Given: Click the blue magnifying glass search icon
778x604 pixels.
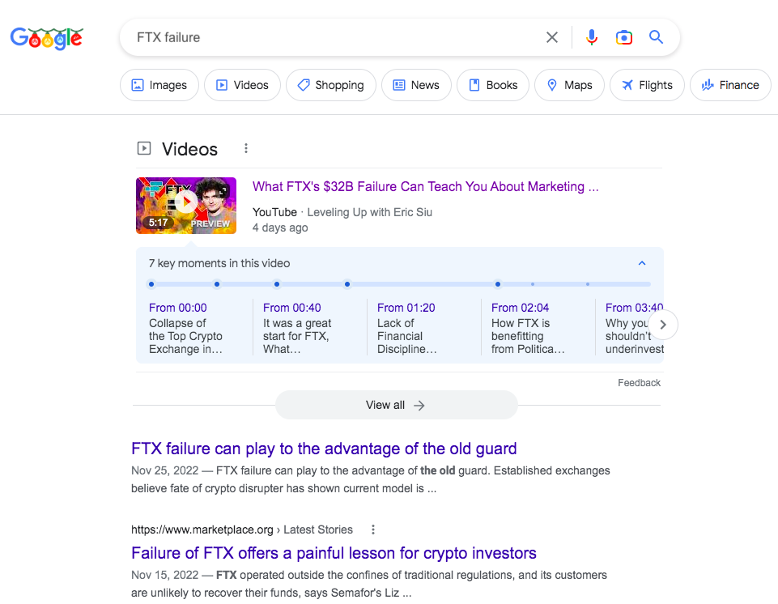Looking at the screenshot, I should pos(656,37).
